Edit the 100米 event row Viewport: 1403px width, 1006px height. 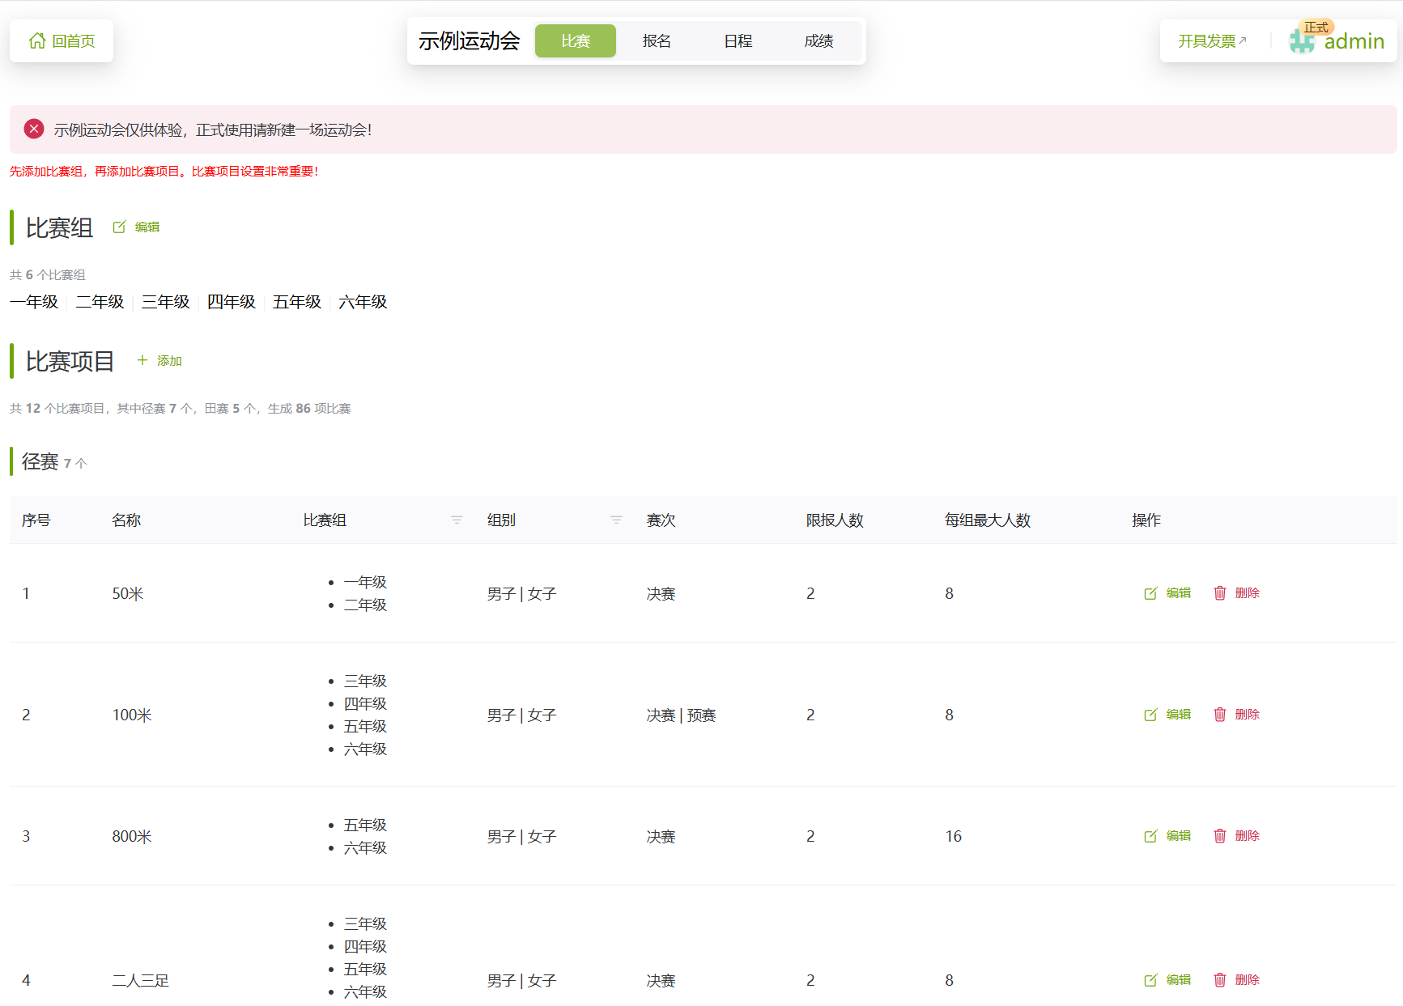(1167, 715)
